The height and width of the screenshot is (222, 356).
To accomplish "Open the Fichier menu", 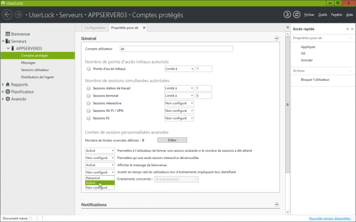I will pos(309,15).
